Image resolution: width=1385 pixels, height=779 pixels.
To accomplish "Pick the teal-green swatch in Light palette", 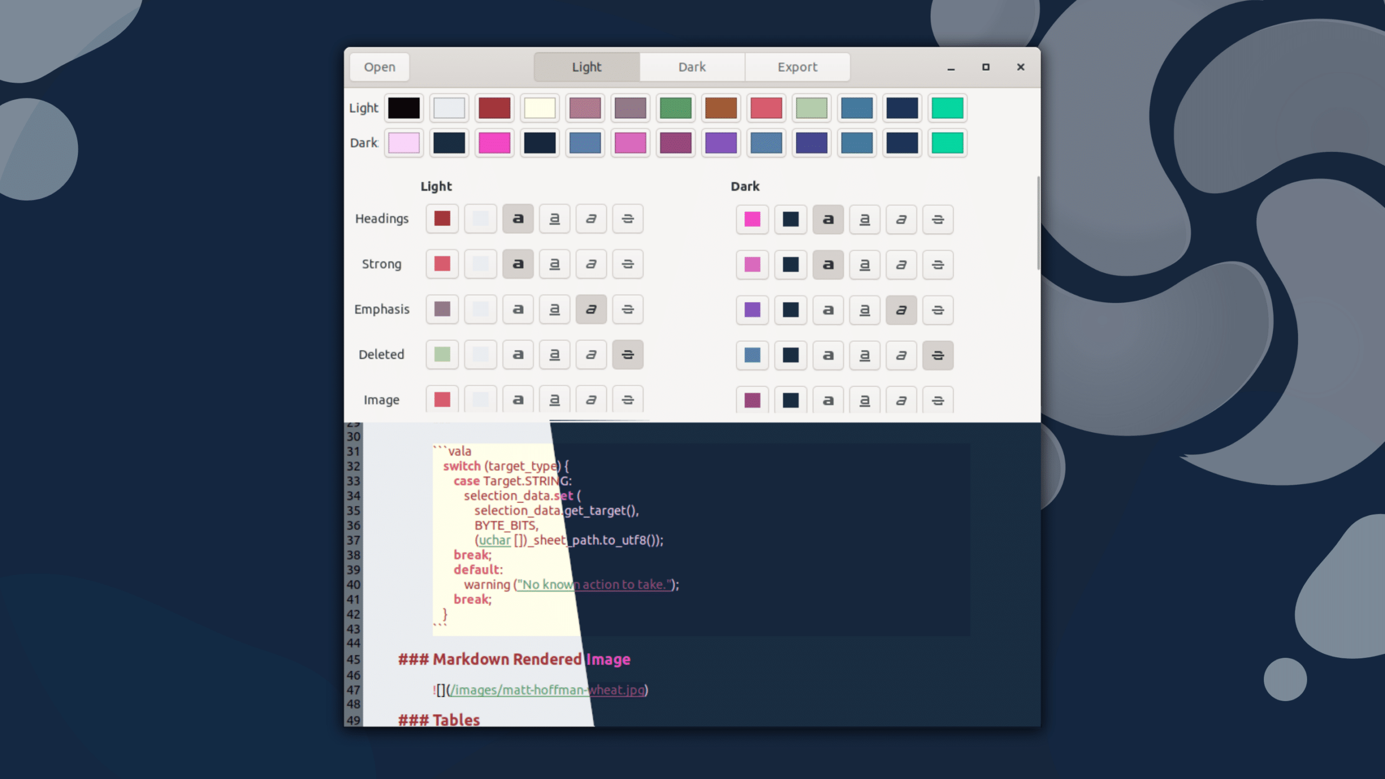I will click(947, 108).
